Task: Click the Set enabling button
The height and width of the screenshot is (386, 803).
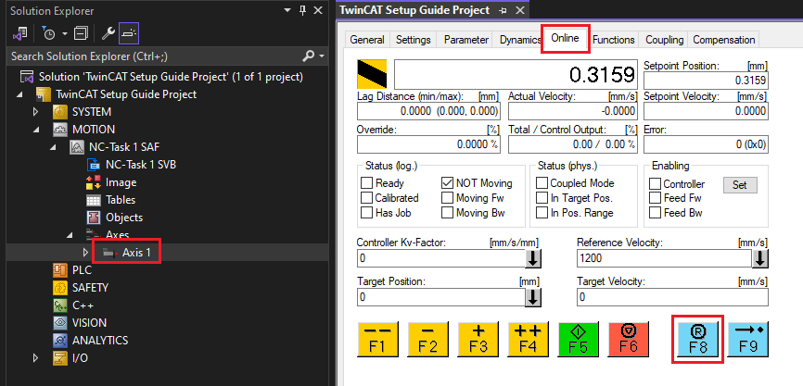Action: [740, 185]
